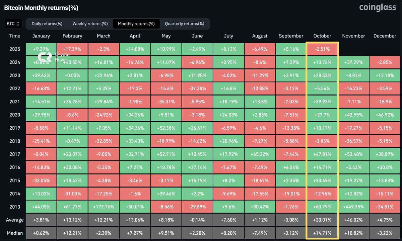The image size is (402, 241).
Task: Click the September column header
Action: (291, 36)
